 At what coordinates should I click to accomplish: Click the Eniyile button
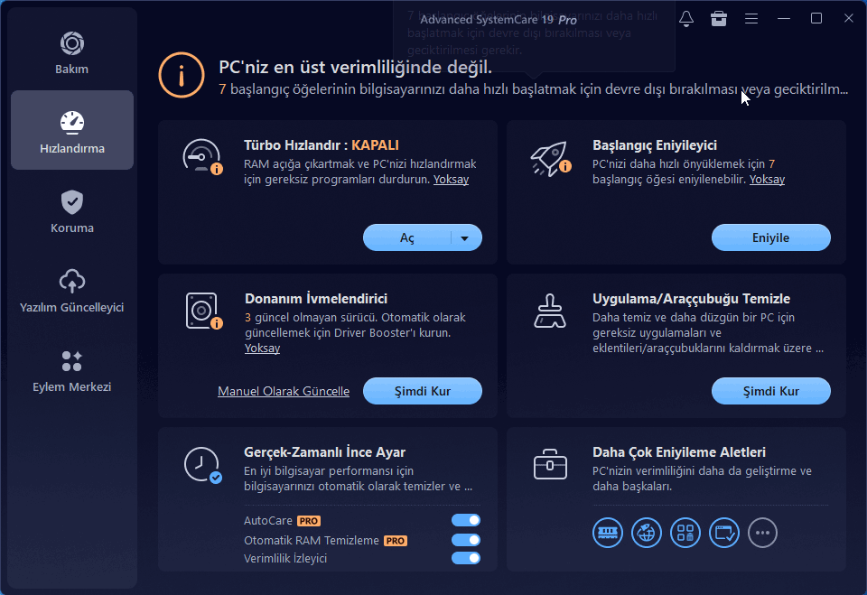tap(770, 237)
